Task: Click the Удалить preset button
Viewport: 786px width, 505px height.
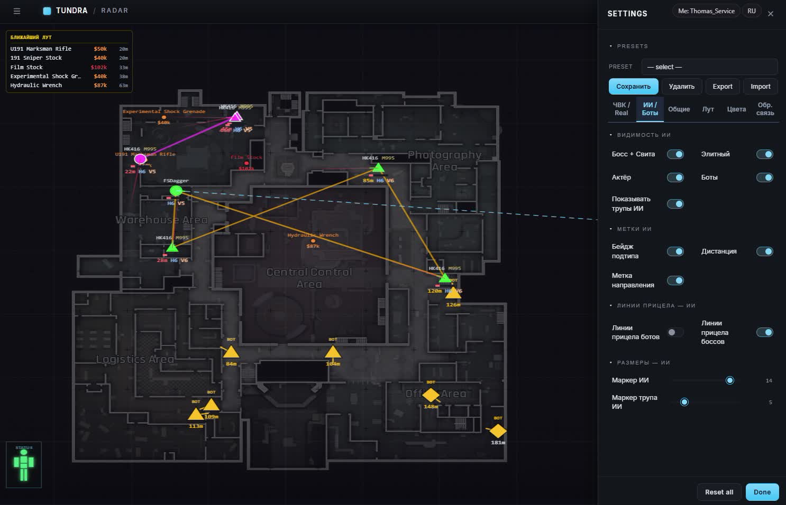Action: click(x=681, y=87)
